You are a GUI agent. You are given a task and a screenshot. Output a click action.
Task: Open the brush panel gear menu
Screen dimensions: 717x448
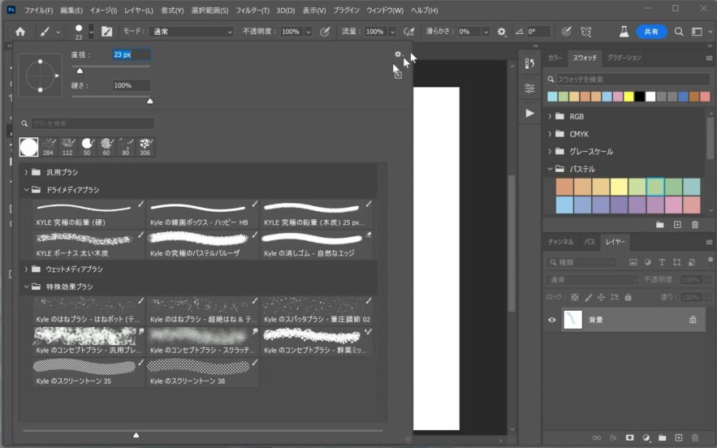(398, 54)
